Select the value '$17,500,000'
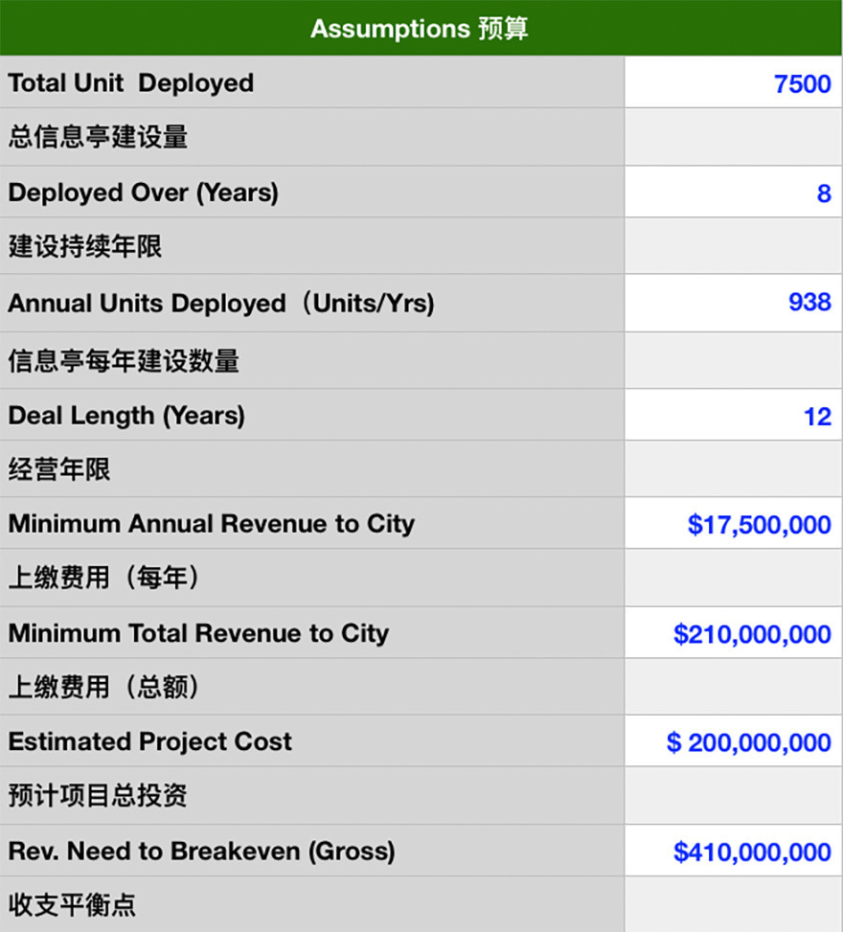Viewport: 843px width, 932px height. pyautogui.click(x=759, y=525)
